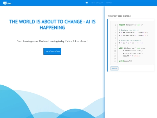Viewport: 157px width, 118px height.
Task: Go to the Home icon in navbar
Action: pos(87,3)
